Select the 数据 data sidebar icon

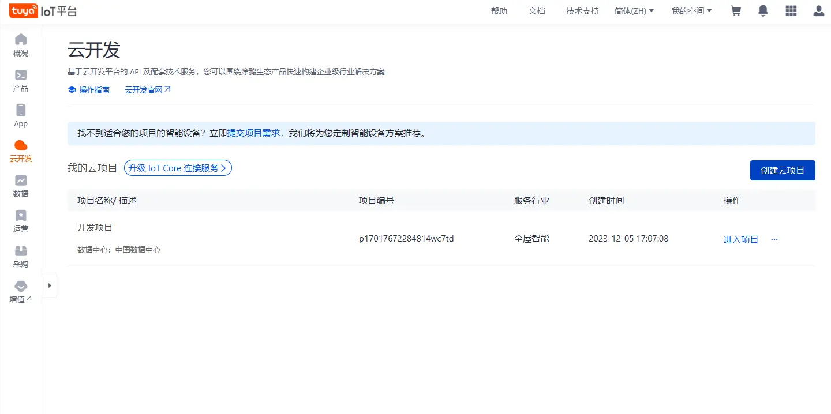click(x=21, y=186)
